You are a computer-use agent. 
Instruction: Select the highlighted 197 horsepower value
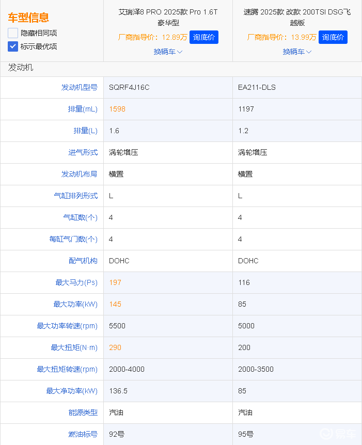115,282
